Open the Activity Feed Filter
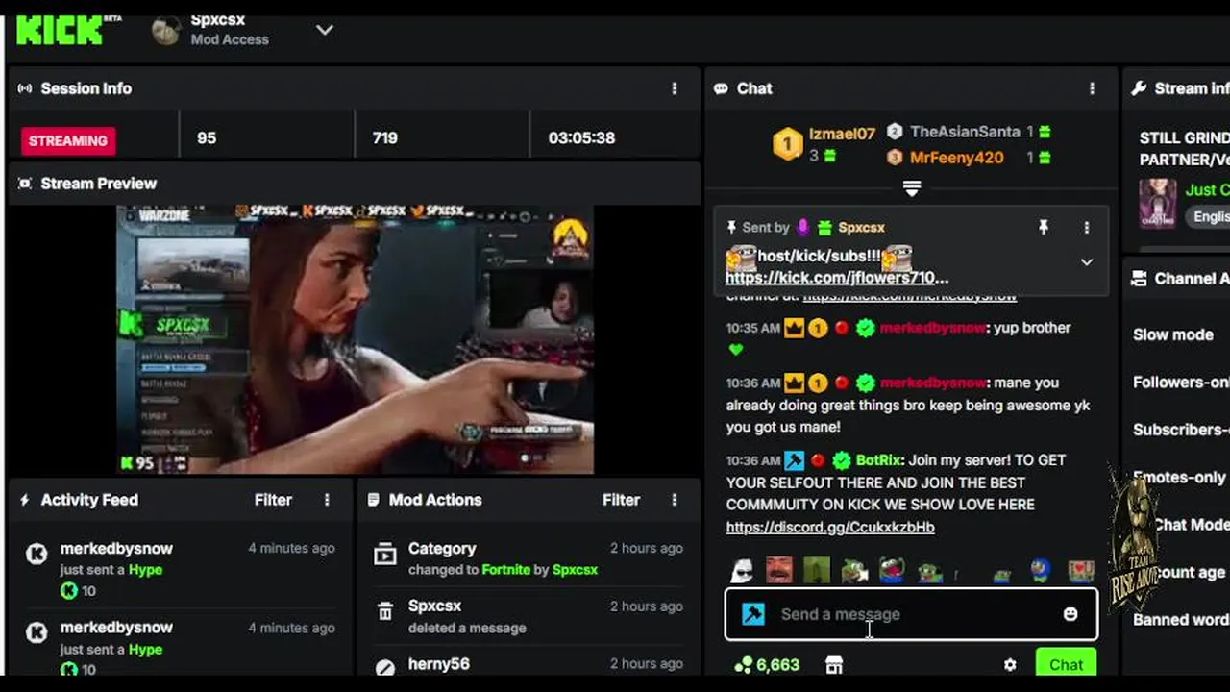The height and width of the screenshot is (692, 1230). pos(273,500)
